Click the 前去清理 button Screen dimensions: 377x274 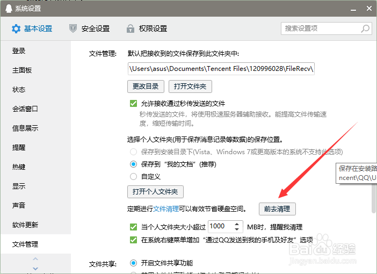[x=277, y=209]
